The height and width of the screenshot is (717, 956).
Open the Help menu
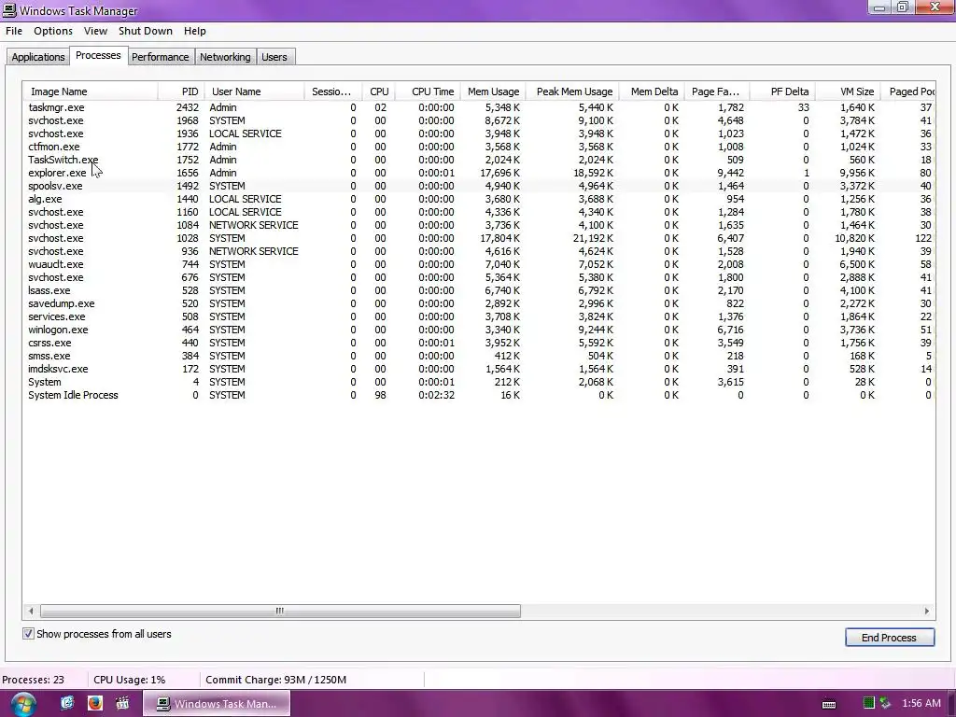(x=194, y=31)
